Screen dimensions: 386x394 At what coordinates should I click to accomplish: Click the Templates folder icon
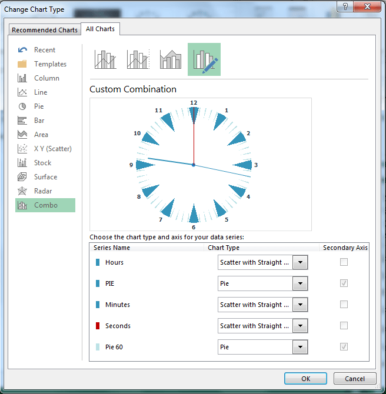(x=22, y=64)
